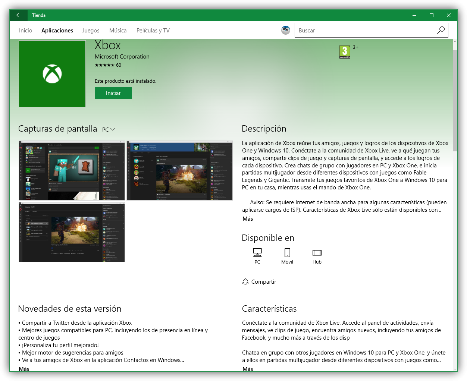The width and height of the screenshot is (467, 381).
Task: Click the scrollbar down arrow
Action: (455, 368)
